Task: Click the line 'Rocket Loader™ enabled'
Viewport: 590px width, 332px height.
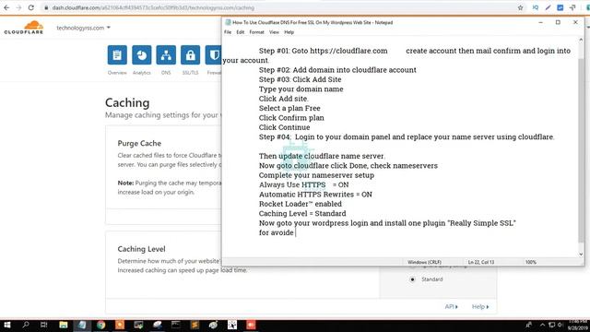Action: point(301,204)
